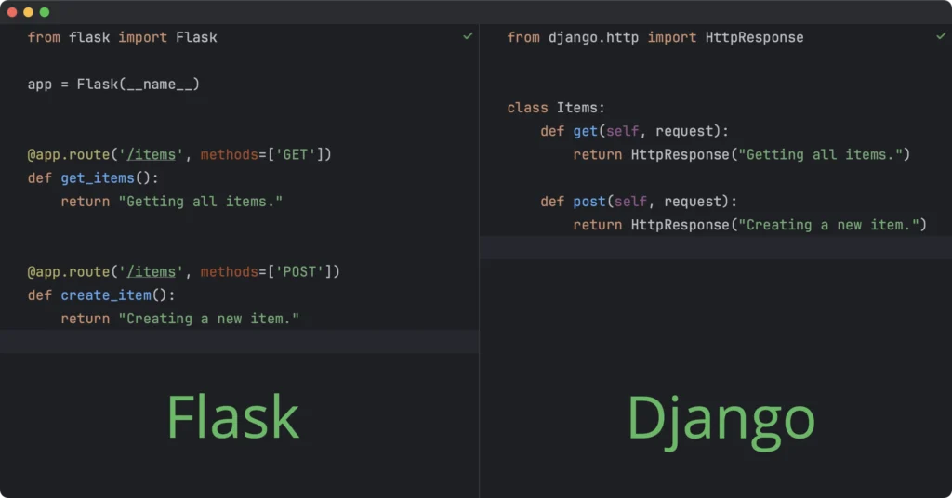Click the 'post' method name in the Items class

(589, 202)
